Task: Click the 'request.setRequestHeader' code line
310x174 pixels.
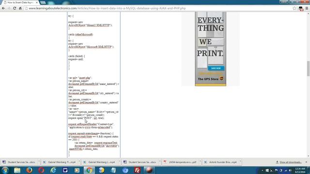Action: pos(91,124)
